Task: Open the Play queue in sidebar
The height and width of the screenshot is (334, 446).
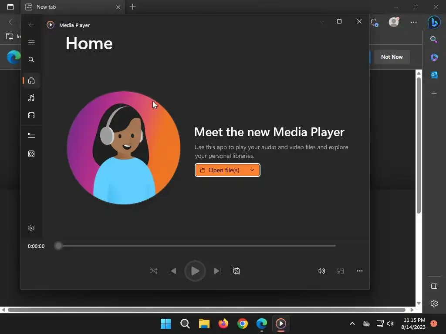Action: 31,136
